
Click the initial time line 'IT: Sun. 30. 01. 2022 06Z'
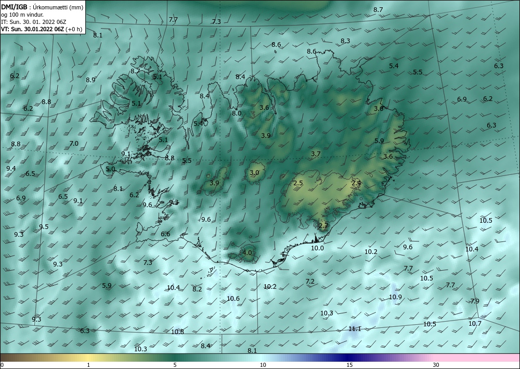point(33,22)
